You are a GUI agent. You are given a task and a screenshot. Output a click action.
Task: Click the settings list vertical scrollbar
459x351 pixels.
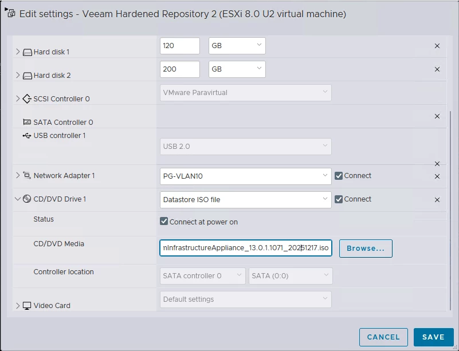pyautogui.click(x=450, y=211)
